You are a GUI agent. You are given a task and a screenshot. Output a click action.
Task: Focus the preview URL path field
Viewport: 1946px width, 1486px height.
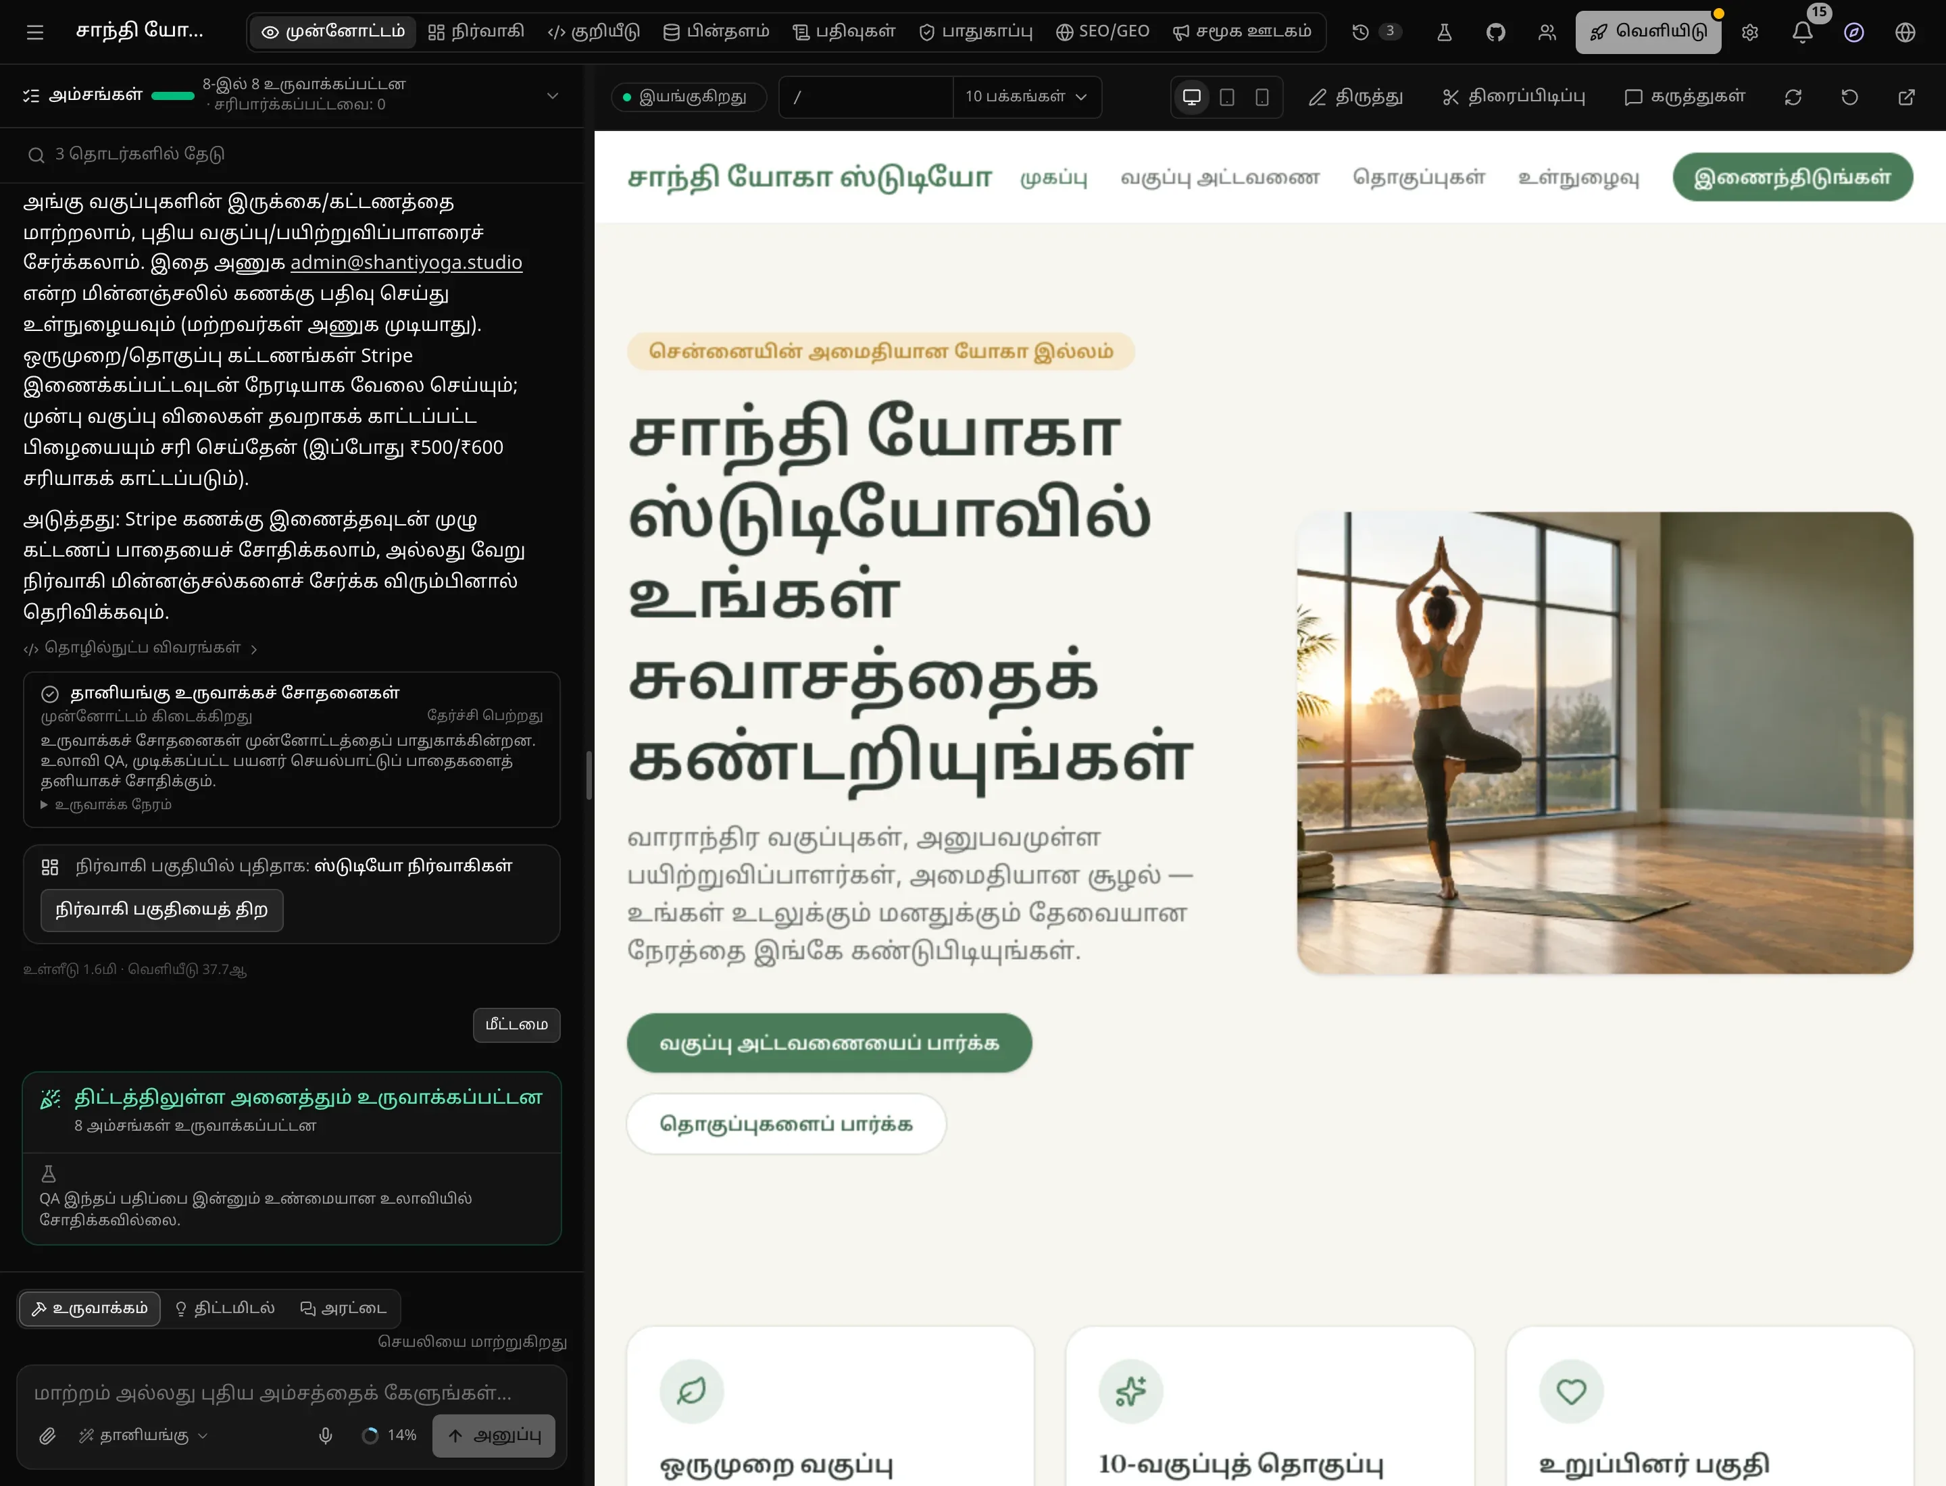coord(866,97)
